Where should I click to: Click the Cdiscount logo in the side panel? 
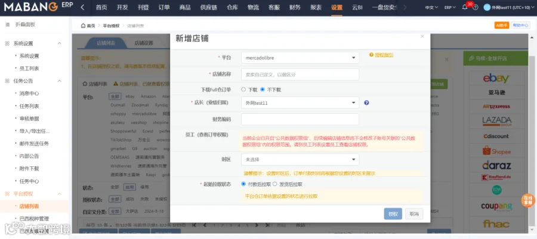pyautogui.click(x=496, y=136)
